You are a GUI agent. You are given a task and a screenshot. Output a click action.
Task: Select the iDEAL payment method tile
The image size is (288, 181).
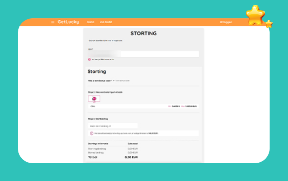(94, 98)
